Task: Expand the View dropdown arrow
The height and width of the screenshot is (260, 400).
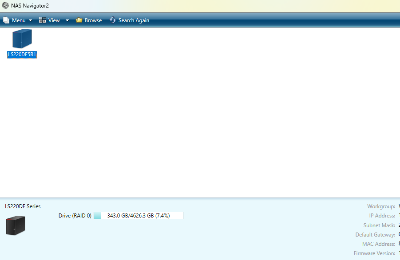Action: tap(67, 20)
